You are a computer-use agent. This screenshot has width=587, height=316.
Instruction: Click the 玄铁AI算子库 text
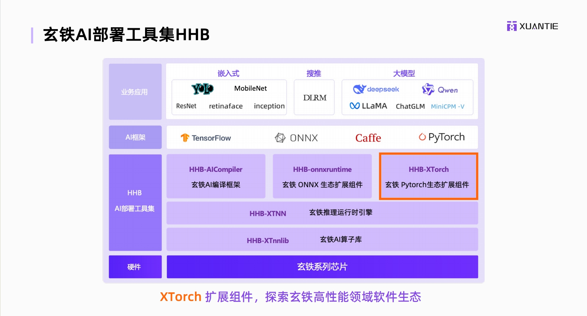coord(341,239)
